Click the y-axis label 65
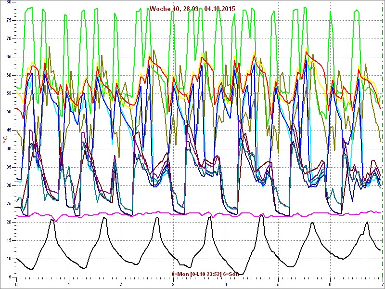Viewport: 385px width, 289px height. pyautogui.click(x=8, y=57)
